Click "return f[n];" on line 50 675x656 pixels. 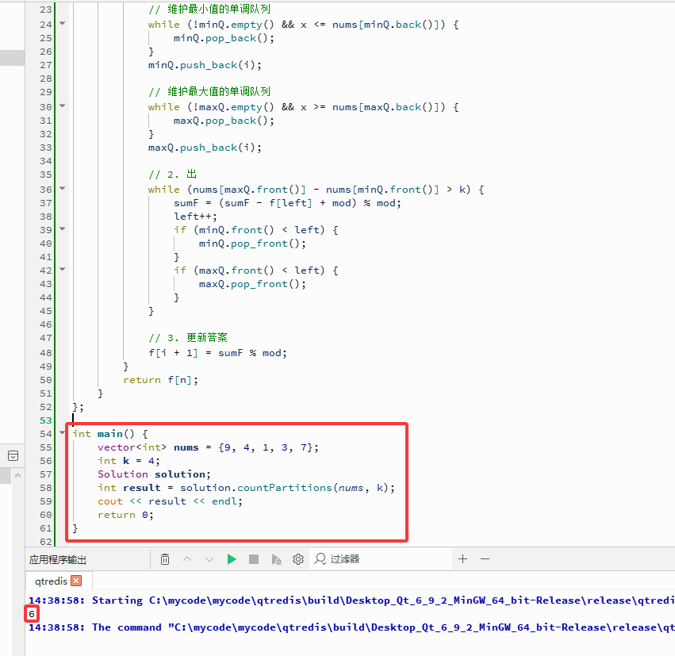point(160,380)
